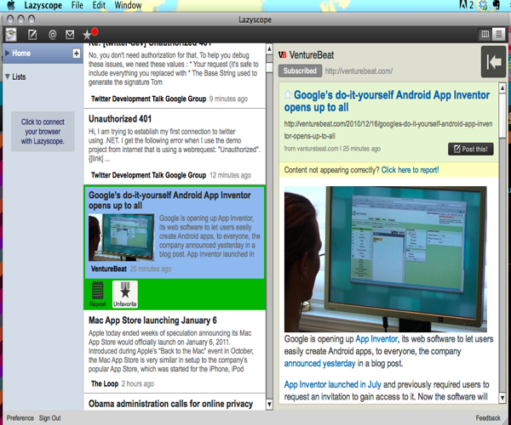Open 'App Inventor launched in July' link
This screenshot has height=425, width=511.
(x=332, y=384)
